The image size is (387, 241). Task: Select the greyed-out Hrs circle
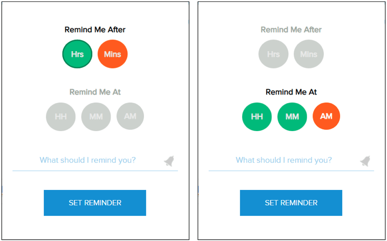click(273, 54)
